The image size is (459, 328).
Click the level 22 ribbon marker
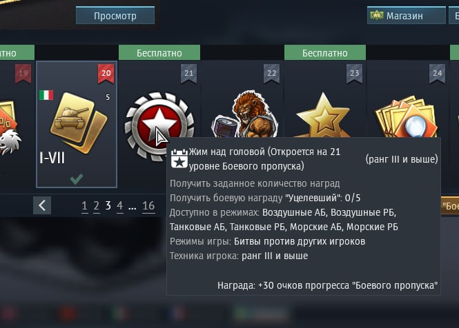click(272, 74)
